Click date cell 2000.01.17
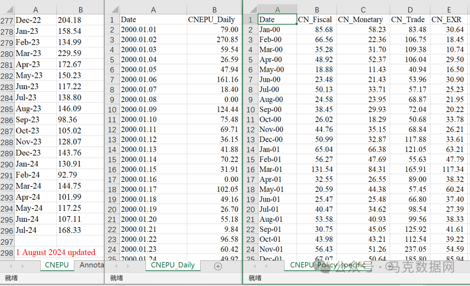The width and height of the screenshot is (470, 286). pos(153,189)
